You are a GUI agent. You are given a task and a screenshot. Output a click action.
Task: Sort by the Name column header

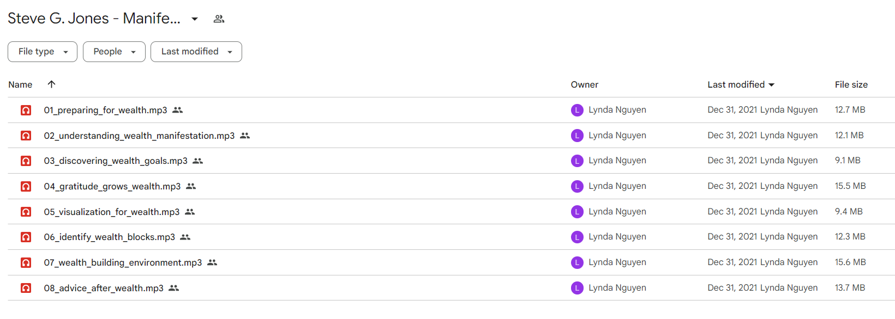click(x=20, y=85)
